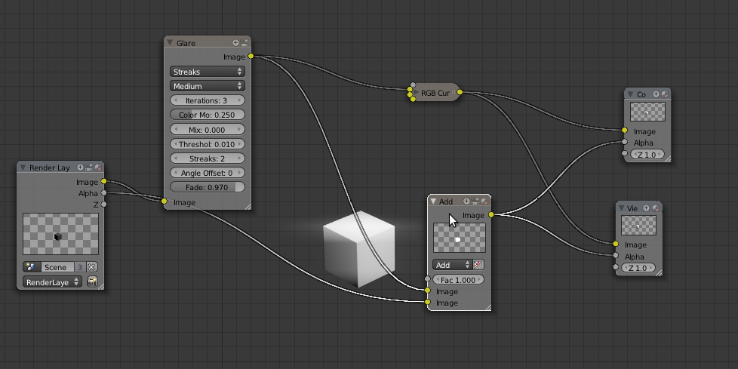Screen dimensions: 738x369
Task: Click the Mix 0.000 value field
Action: (207, 130)
